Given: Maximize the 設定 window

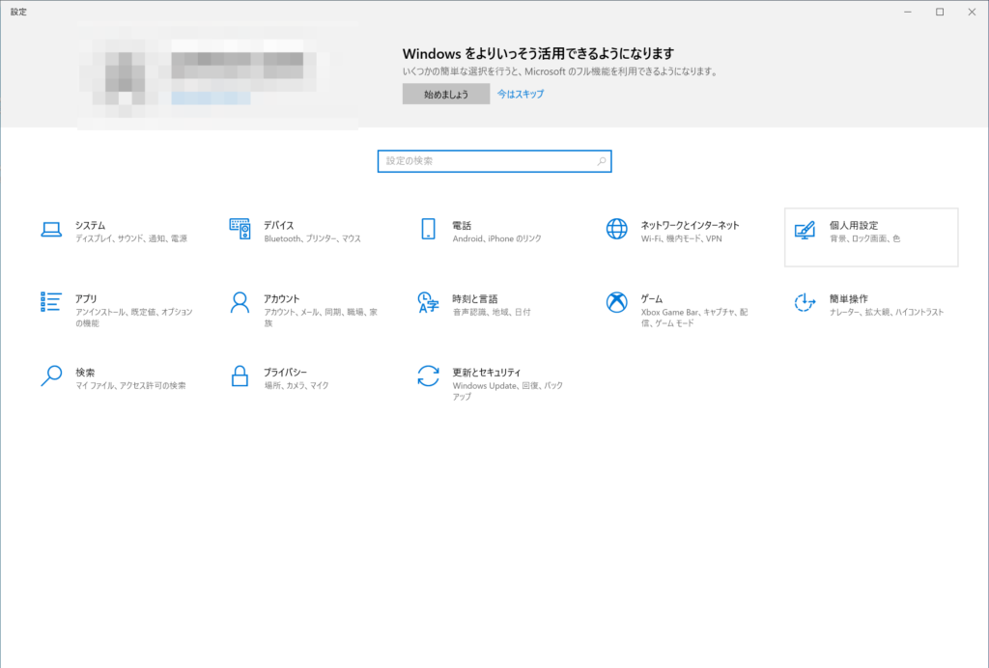Looking at the screenshot, I should point(939,12).
